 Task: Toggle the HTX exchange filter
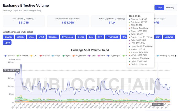click(x=100, y=37)
